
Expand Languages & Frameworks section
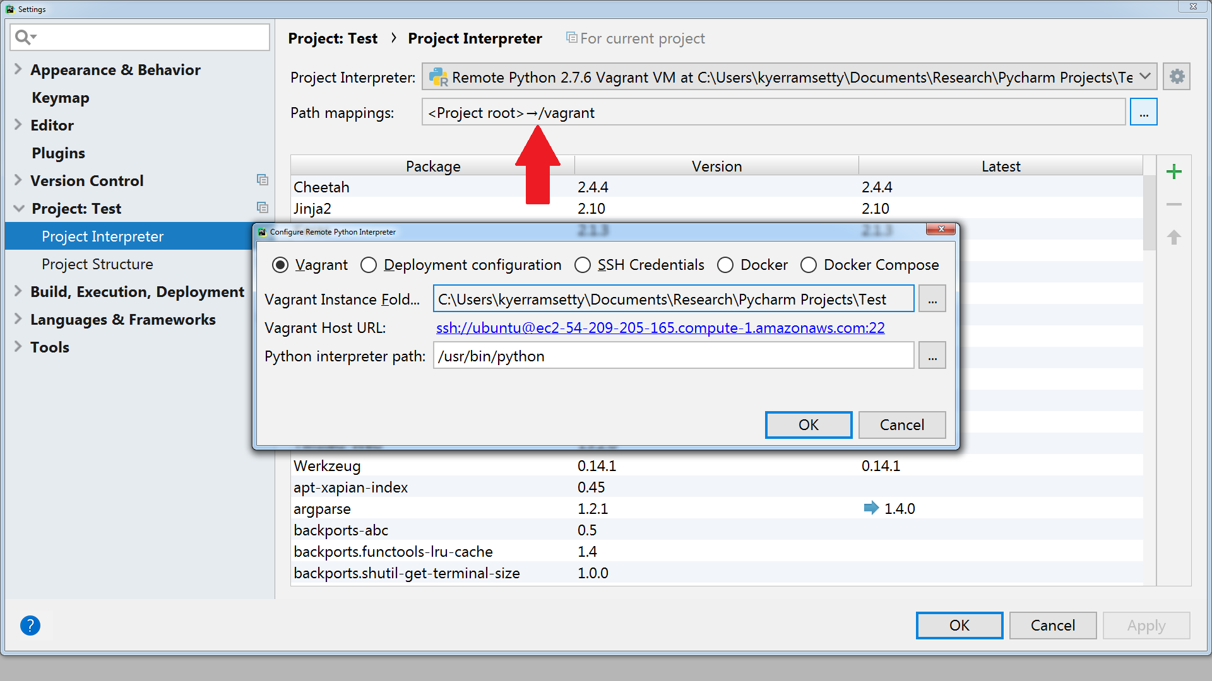(18, 319)
